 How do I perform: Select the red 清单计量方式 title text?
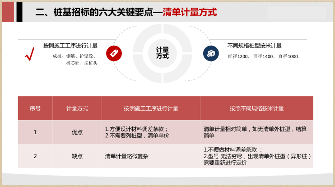coord(190,12)
